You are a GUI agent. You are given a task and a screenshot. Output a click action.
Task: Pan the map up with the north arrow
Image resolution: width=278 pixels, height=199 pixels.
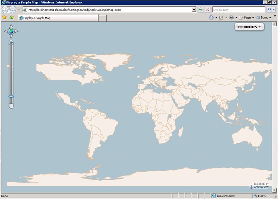coord(11,26)
